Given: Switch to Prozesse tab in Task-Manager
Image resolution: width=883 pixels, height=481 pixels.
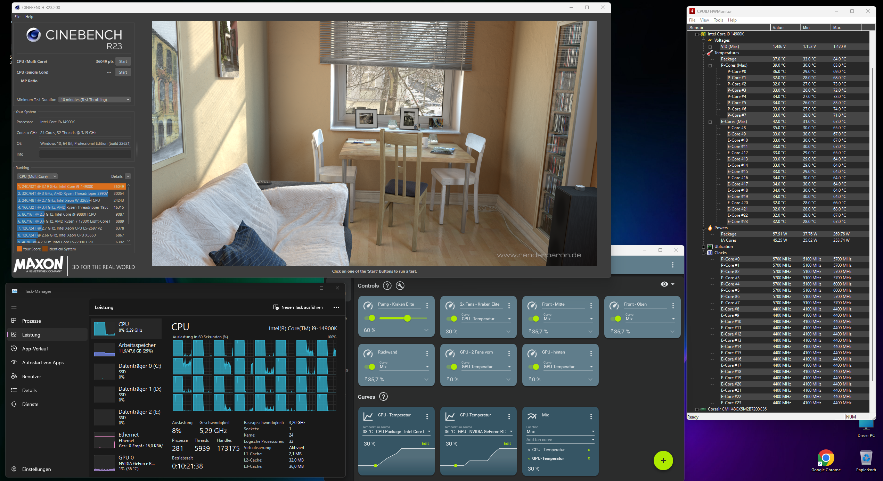Looking at the screenshot, I should point(32,321).
